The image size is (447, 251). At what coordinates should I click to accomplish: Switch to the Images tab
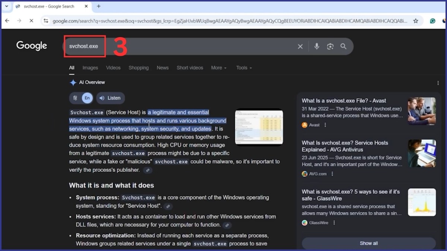click(x=90, y=68)
